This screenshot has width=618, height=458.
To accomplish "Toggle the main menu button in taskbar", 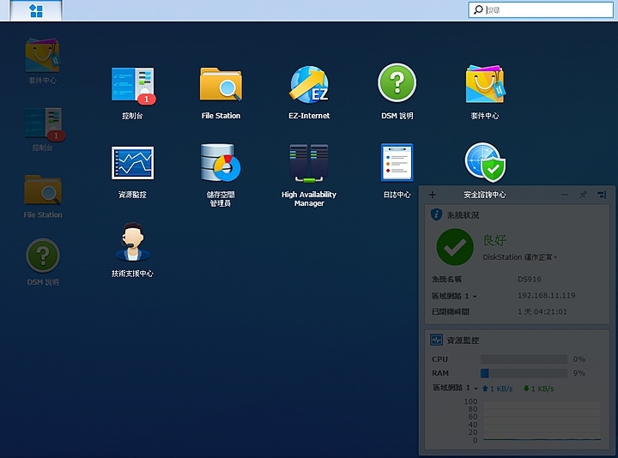I will [37, 11].
